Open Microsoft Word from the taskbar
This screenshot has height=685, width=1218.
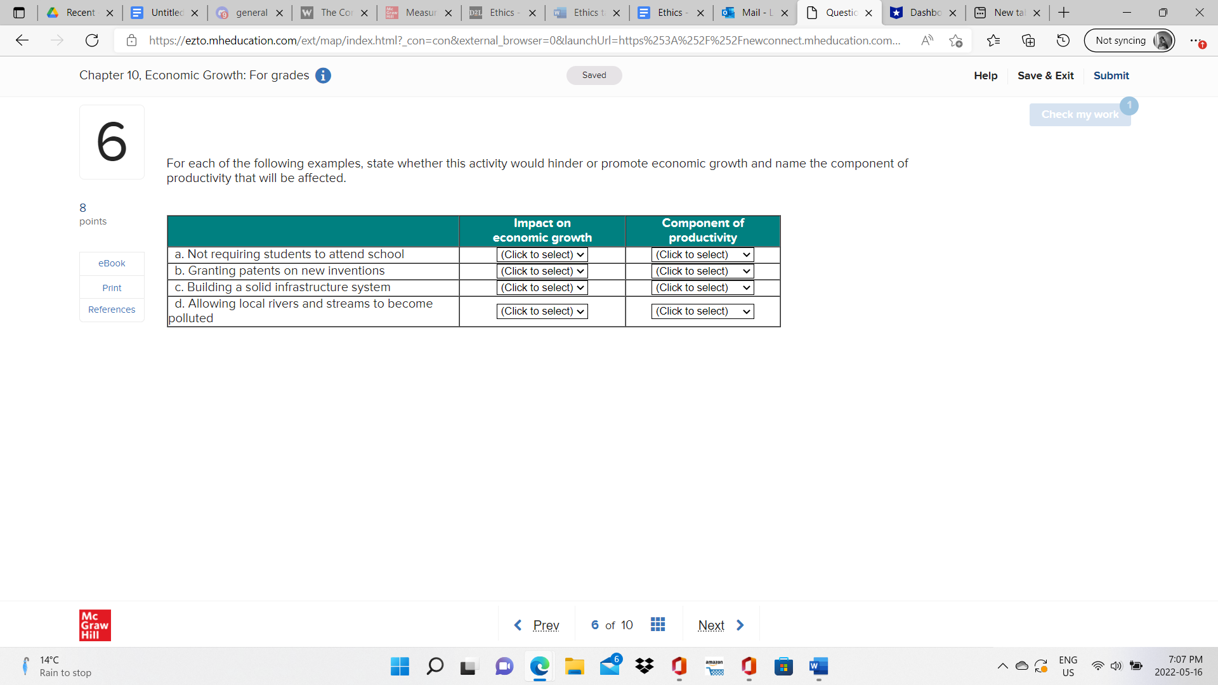[818, 666]
